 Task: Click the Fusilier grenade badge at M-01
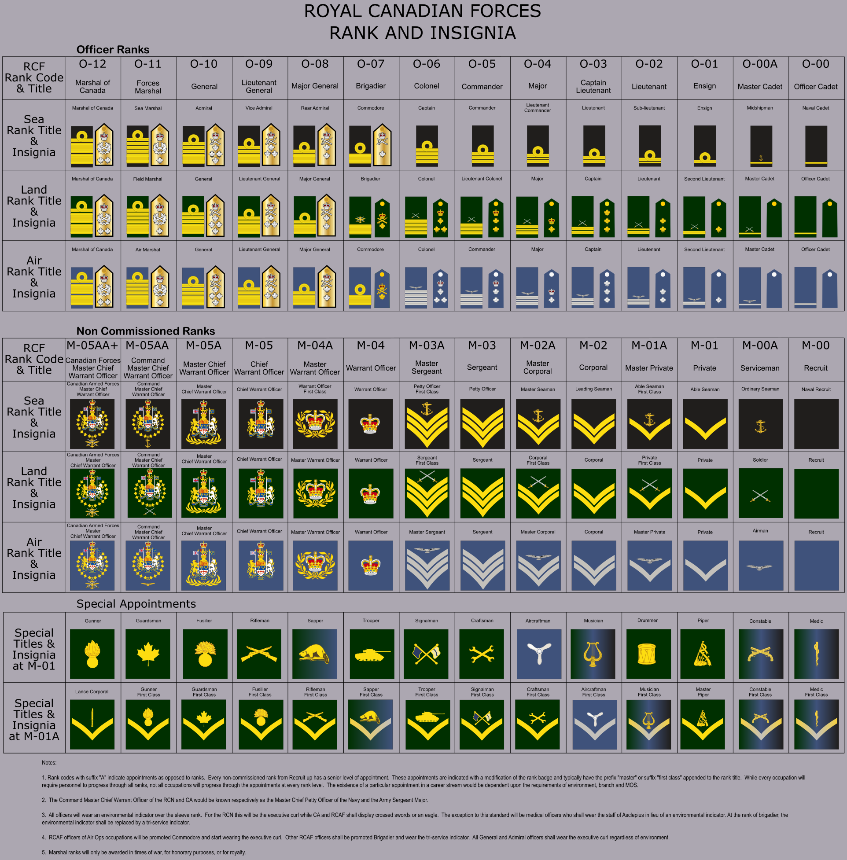tap(204, 654)
